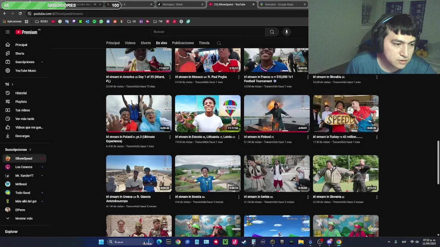Expand the Tú section chevron

point(12,84)
